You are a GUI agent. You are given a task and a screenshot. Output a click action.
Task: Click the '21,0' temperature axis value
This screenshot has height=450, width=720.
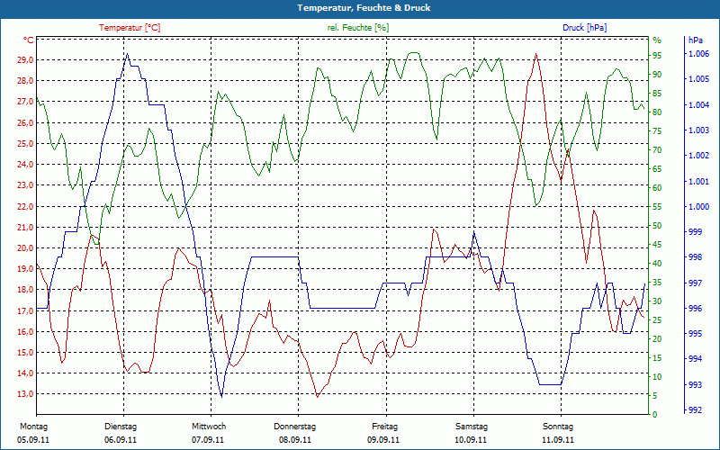coord(25,228)
